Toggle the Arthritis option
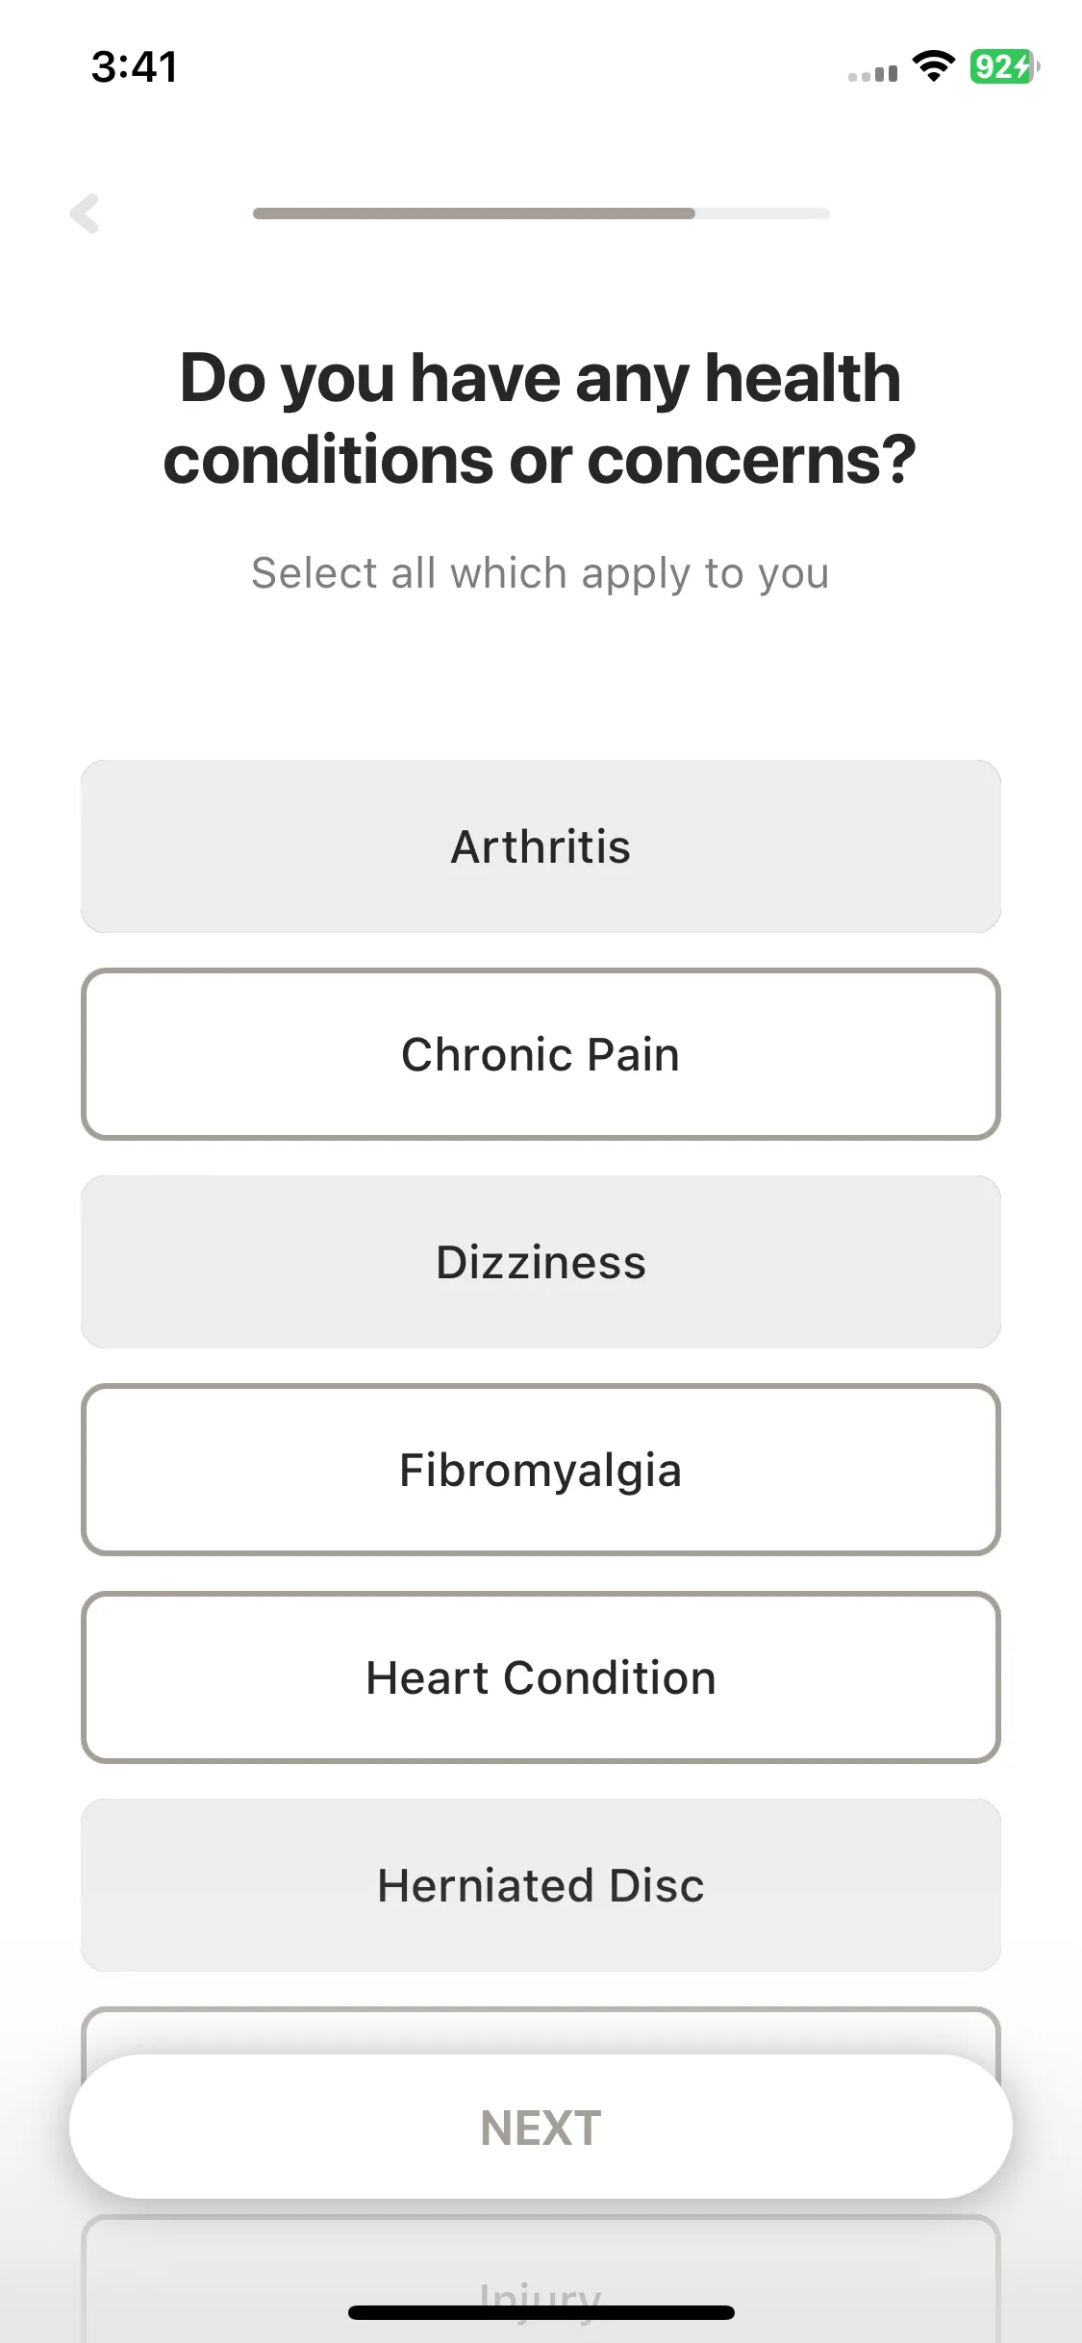The width and height of the screenshot is (1082, 2343). [541, 846]
